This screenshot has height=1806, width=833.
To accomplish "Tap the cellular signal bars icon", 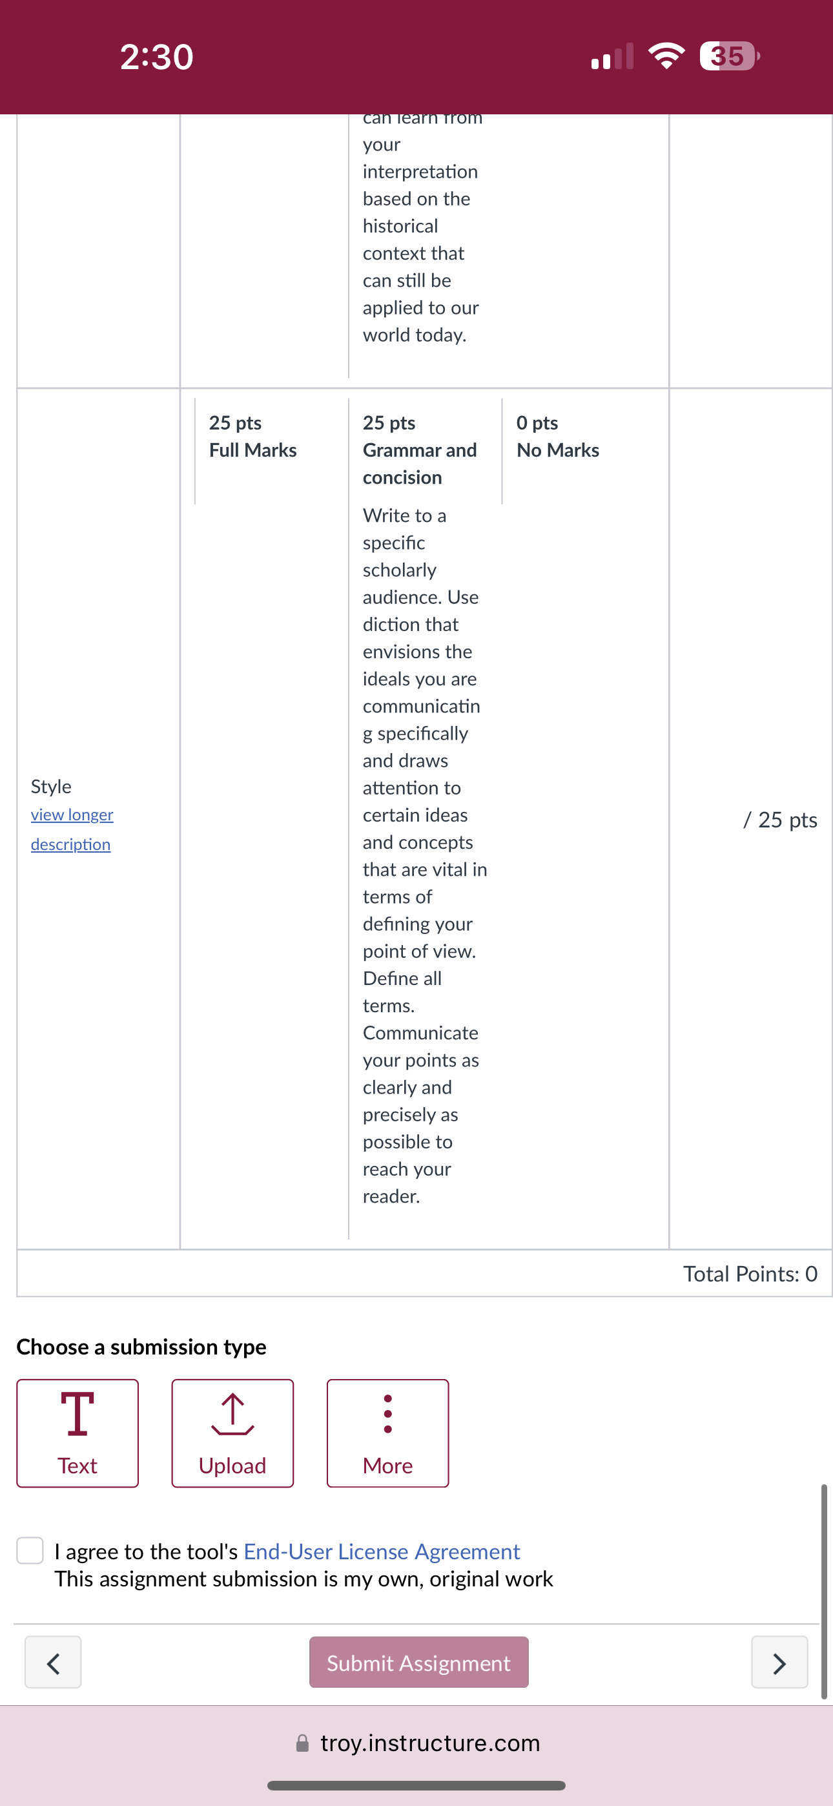I will 612,56.
